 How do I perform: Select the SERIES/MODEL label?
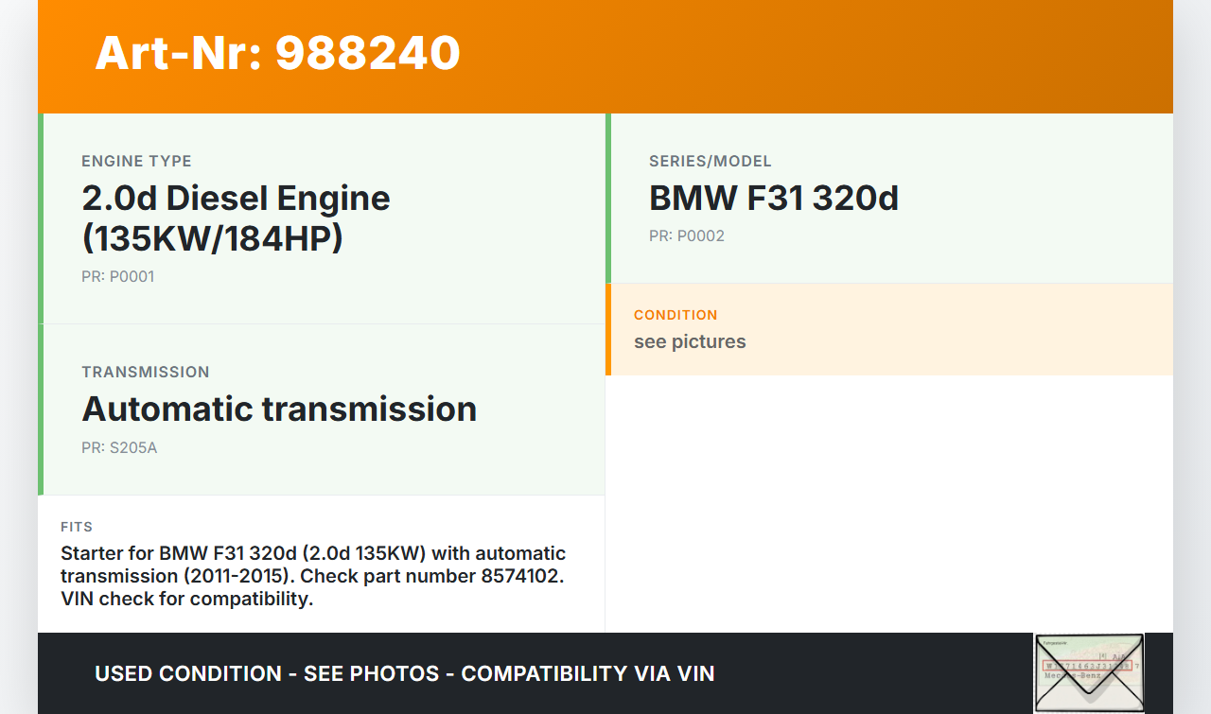(x=710, y=161)
